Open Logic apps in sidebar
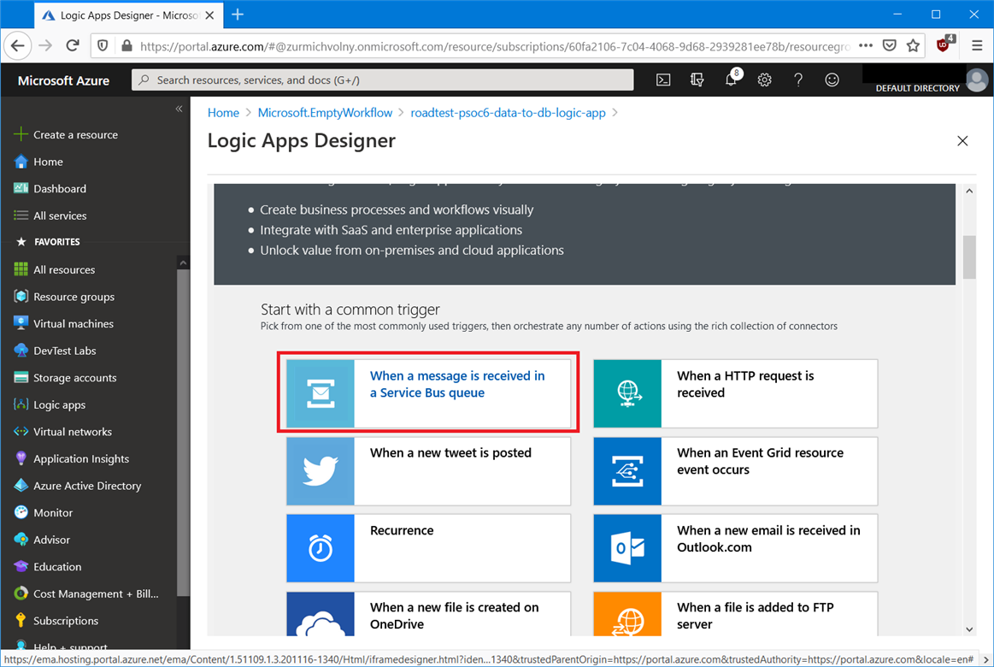 59,404
